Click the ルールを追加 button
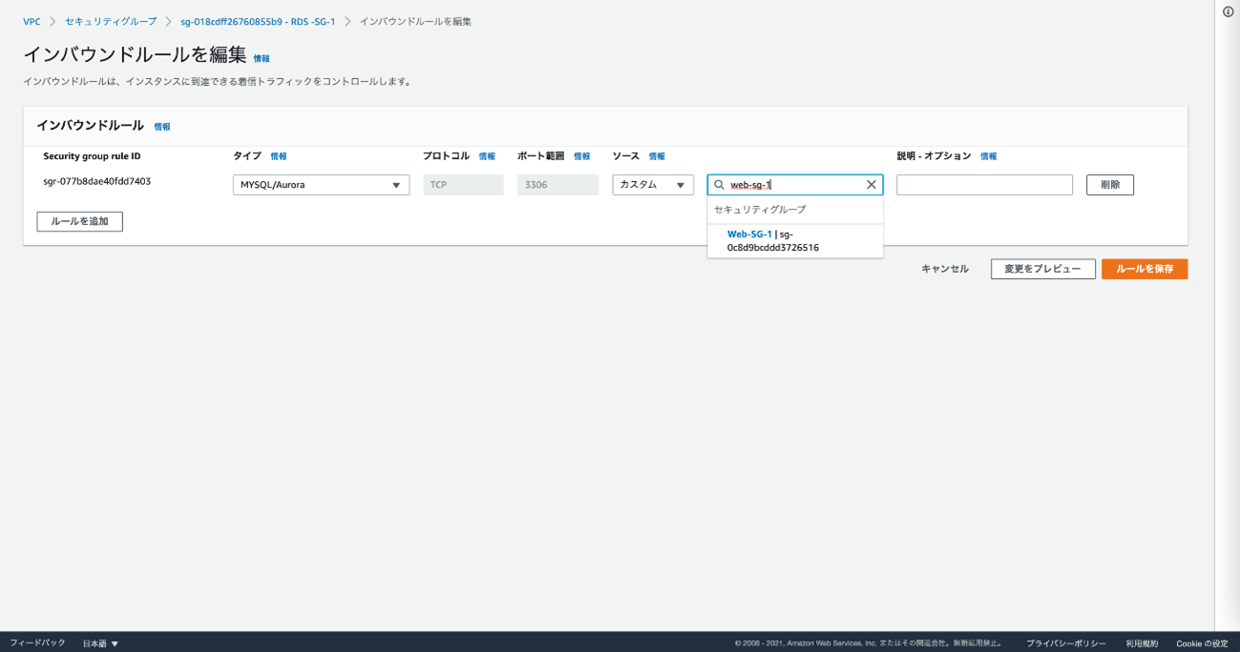1240x652 pixels. (x=79, y=221)
